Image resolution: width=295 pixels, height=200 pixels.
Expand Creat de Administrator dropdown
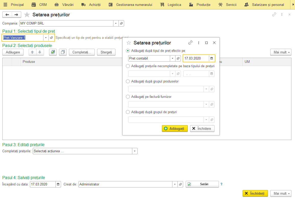click(x=175, y=184)
